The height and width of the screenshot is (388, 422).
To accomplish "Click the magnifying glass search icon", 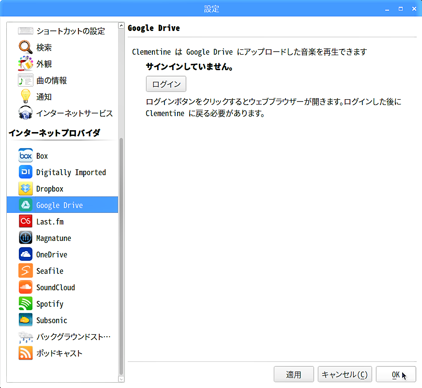I will [26, 47].
